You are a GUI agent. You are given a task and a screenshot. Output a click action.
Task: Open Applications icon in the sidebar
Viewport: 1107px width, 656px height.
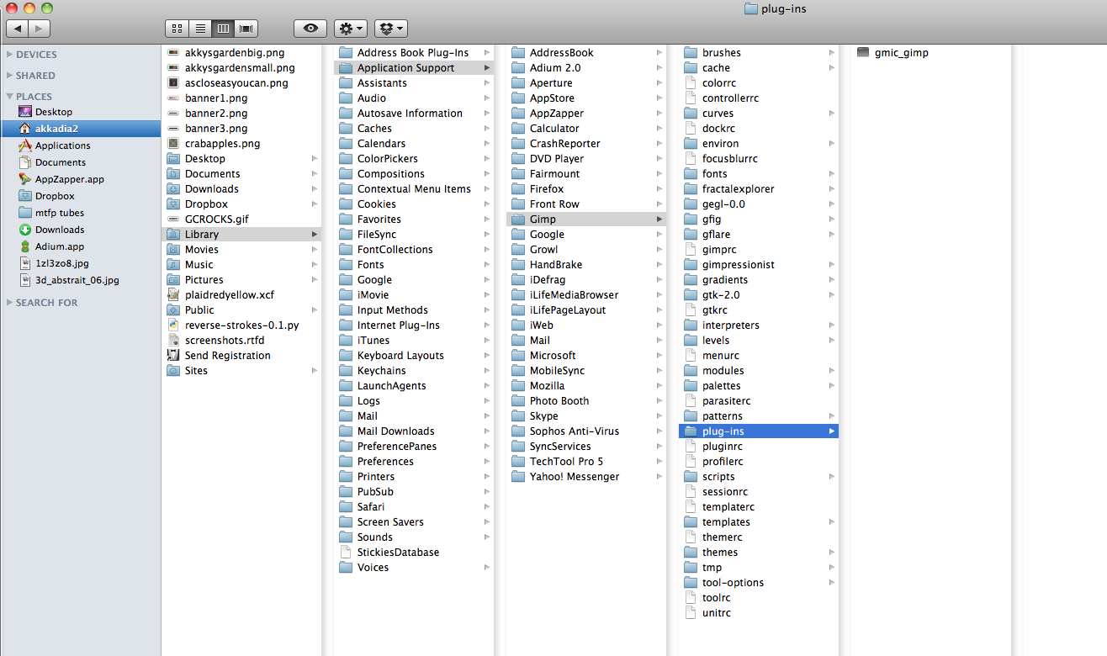(x=25, y=145)
